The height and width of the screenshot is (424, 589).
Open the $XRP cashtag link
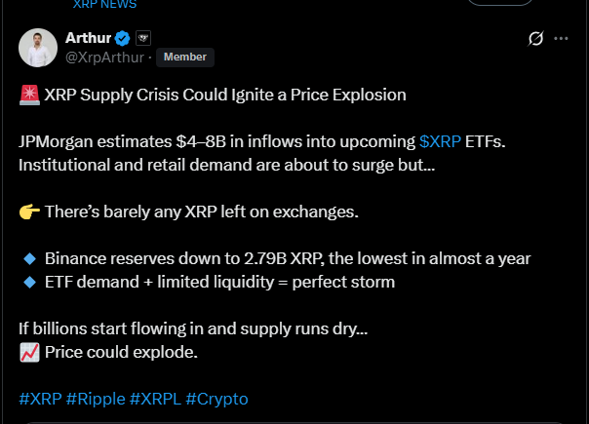[440, 140]
